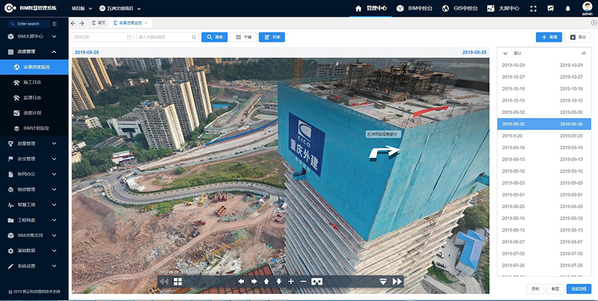Close the 实景进度监控 tab
Viewport: 598px width, 301px height.
point(146,23)
